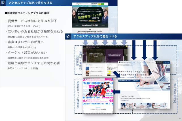Click 3つのサービス形態 heading
Viewport: 182px width, 121px height.
(127, 96)
